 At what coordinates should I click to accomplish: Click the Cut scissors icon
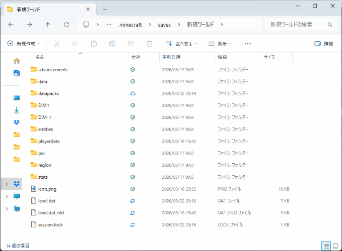point(57,44)
